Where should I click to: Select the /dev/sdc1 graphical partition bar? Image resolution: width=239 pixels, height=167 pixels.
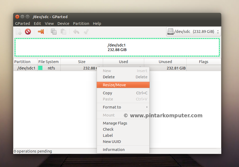(117, 47)
